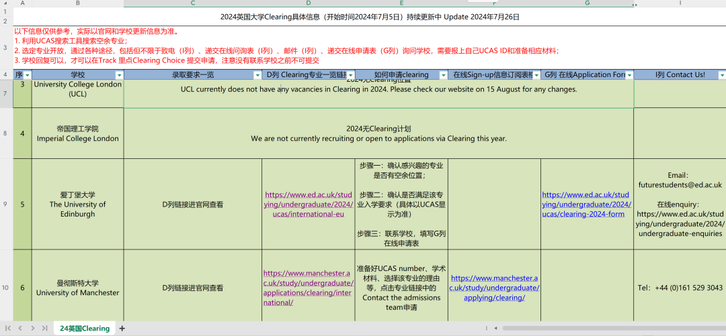Viewport: 726px width, 336px height.
Task: Open D列 Clearing专业一览 filter dropdown
Action: tap(350, 75)
